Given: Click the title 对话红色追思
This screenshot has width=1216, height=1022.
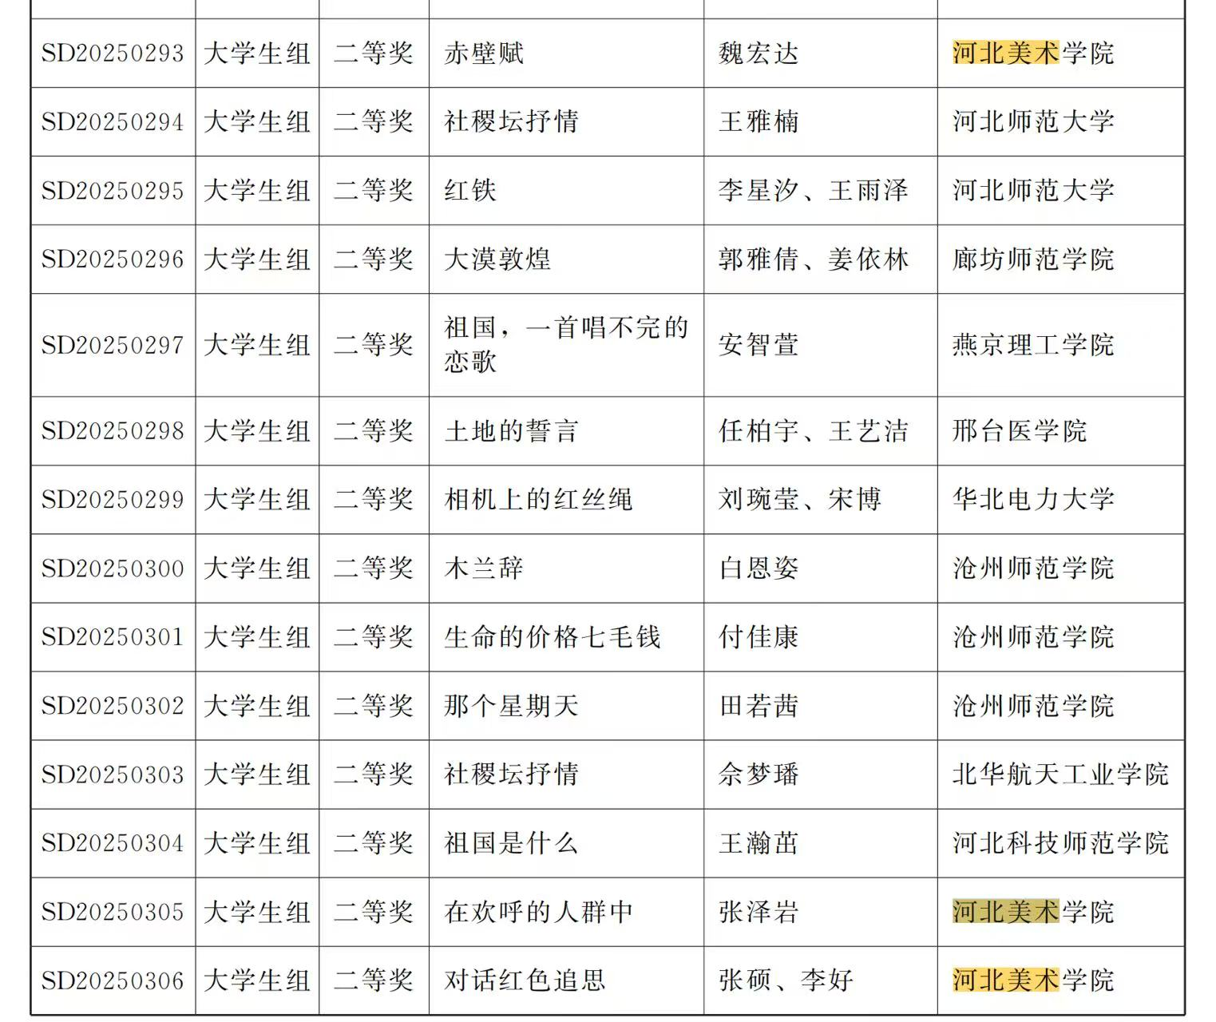Looking at the screenshot, I should [525, 980].
